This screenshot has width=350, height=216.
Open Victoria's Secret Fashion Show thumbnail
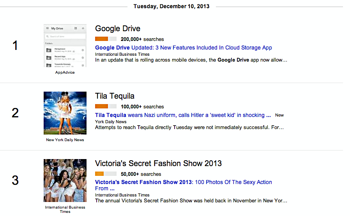click(65, 181)
